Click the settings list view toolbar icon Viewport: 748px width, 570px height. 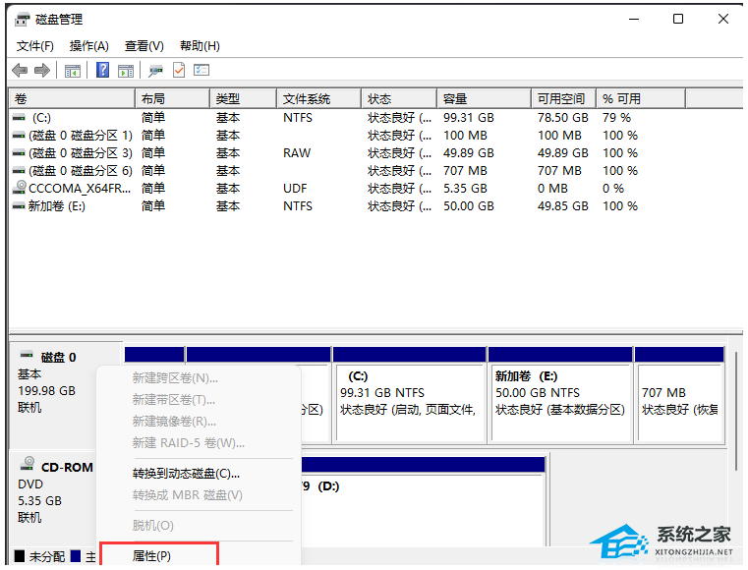point(201,70)
